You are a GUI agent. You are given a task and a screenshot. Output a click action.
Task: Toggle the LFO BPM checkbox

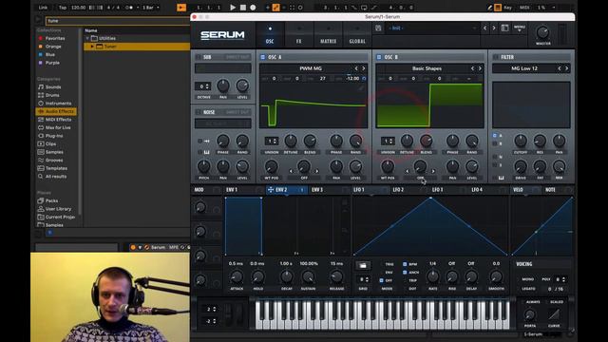pos(405,264)
